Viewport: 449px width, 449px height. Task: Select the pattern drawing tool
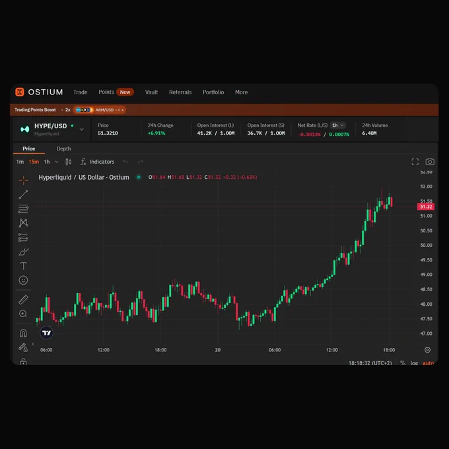[x=24, y=223]
